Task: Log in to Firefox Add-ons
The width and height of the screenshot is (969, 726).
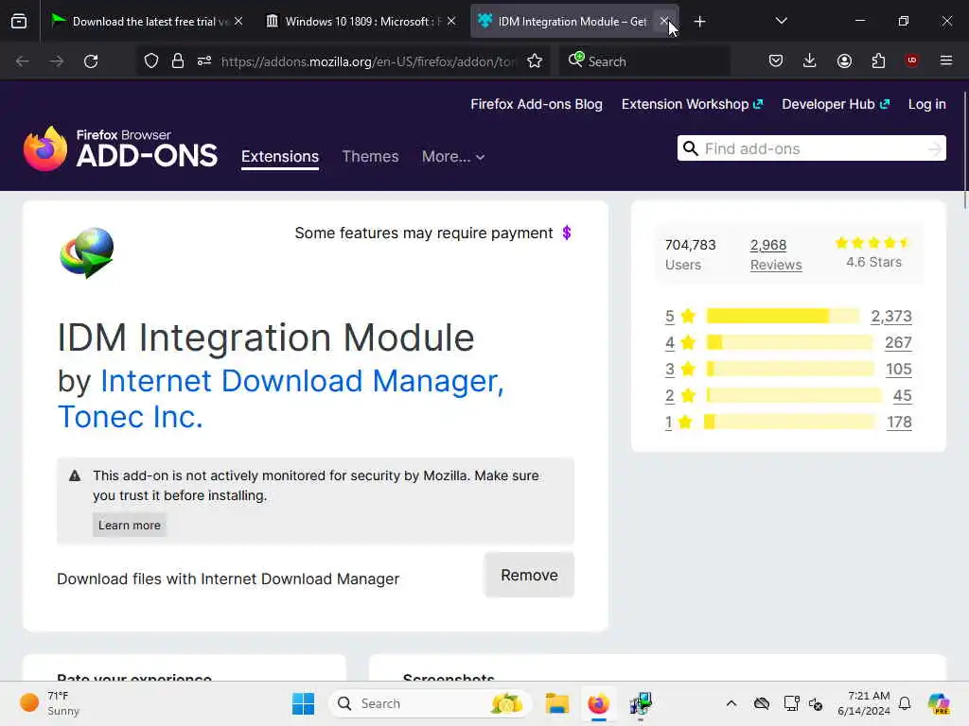Action: (927, 104)
